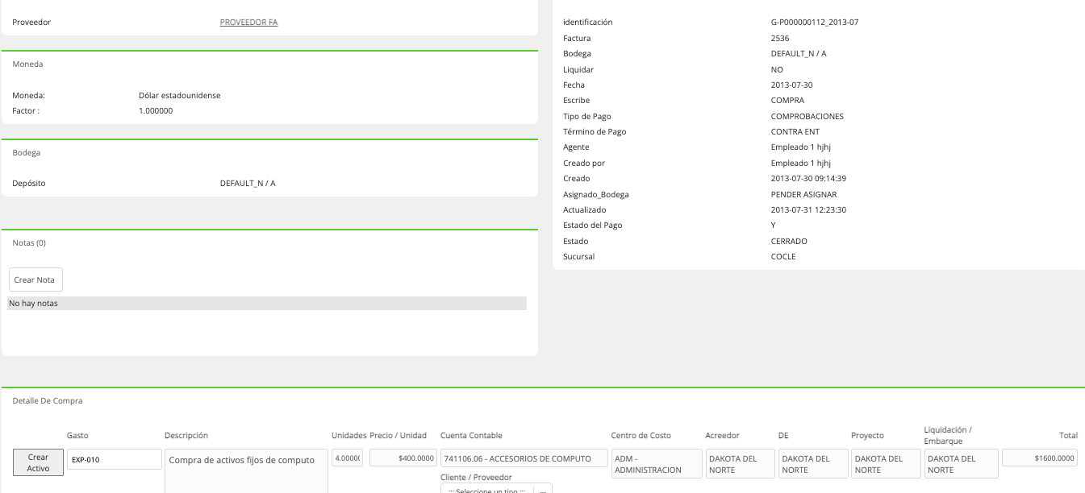Select the Factura number "2536"
Image resolution: width=1085 pixels, height=493 pixels.
click(x=780, y=38)
